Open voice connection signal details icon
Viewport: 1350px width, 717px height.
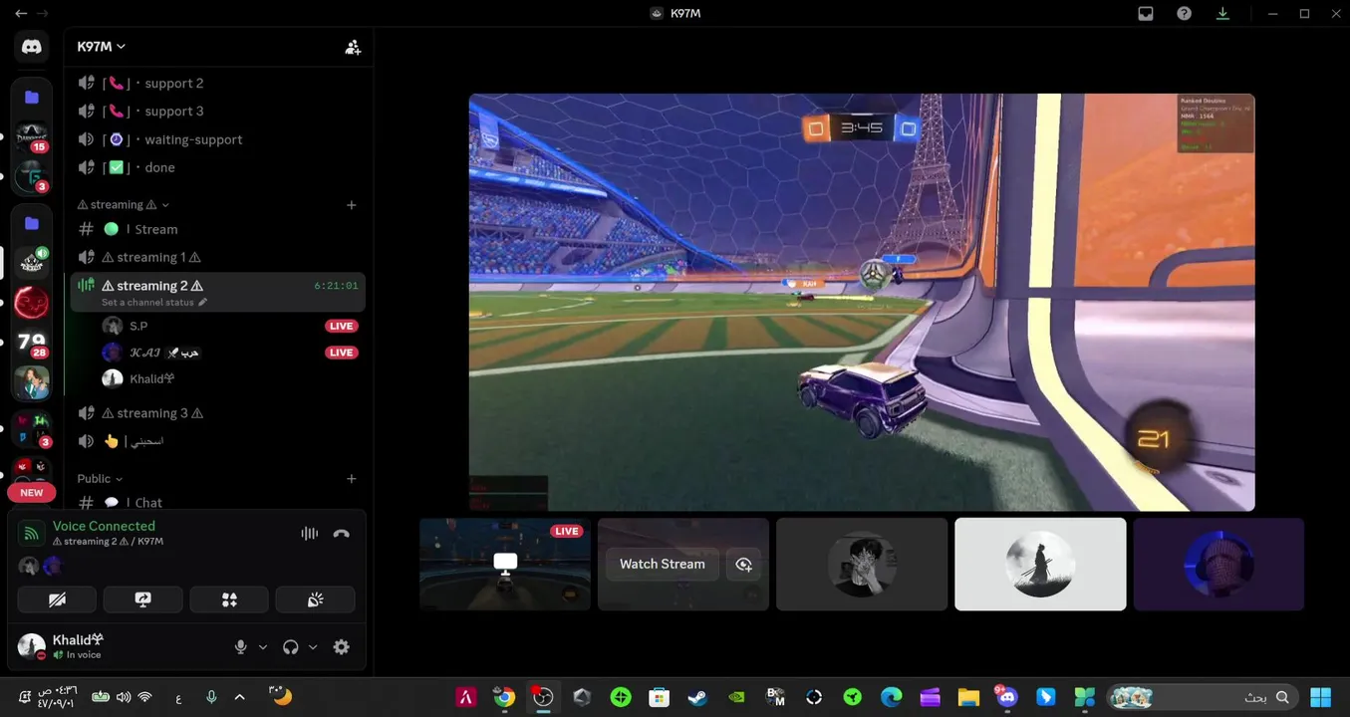pos(31,534)
